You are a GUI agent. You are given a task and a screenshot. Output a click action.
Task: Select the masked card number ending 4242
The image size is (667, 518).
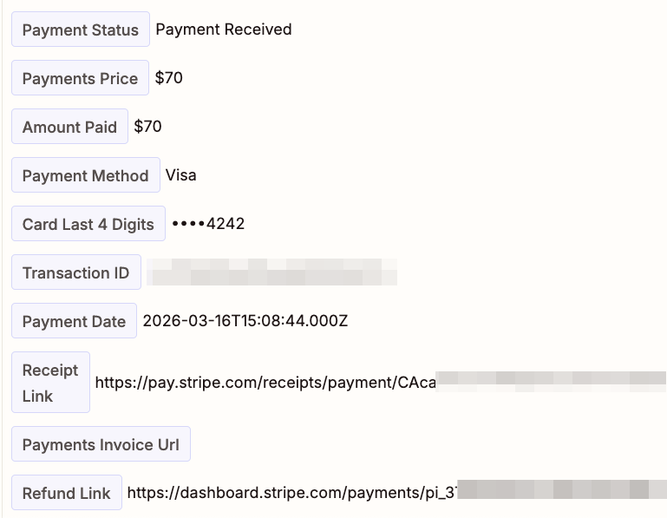[208, 224]
